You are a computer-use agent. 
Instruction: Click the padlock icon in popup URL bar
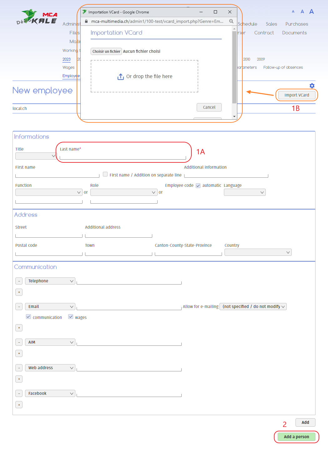pos(86,21)
